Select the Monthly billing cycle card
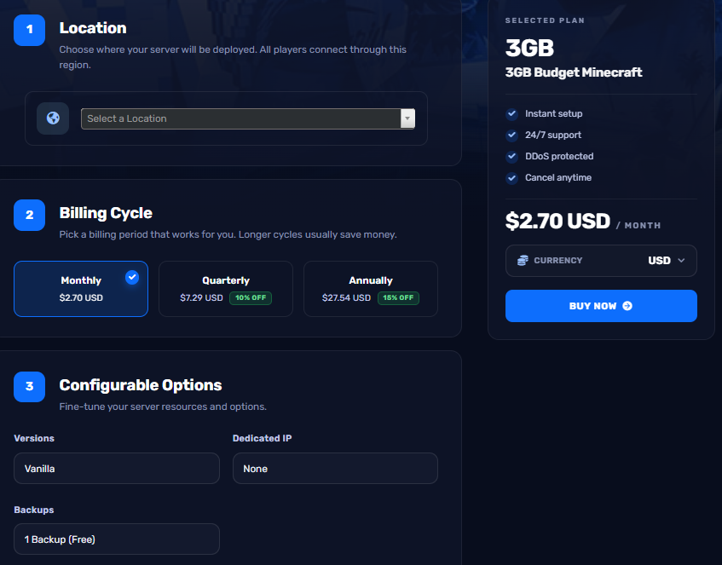 click(81, 289)
